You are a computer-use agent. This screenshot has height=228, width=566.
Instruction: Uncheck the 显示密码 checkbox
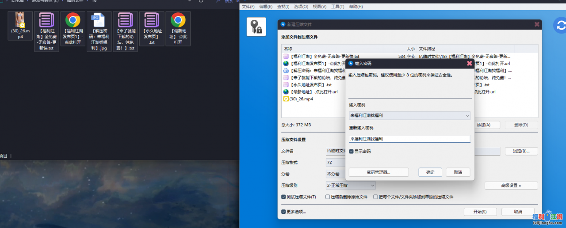[351, 152]
